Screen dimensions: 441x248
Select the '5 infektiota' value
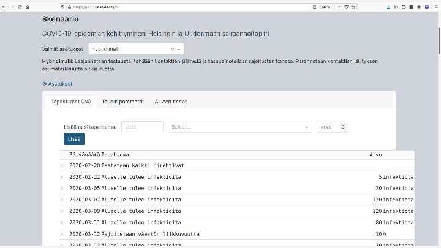point(396,177)
